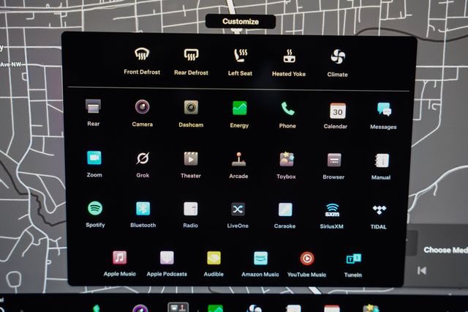Viewport: 468px width, 312px height.
Task: Click the Customize button
Action: [241, 21]
